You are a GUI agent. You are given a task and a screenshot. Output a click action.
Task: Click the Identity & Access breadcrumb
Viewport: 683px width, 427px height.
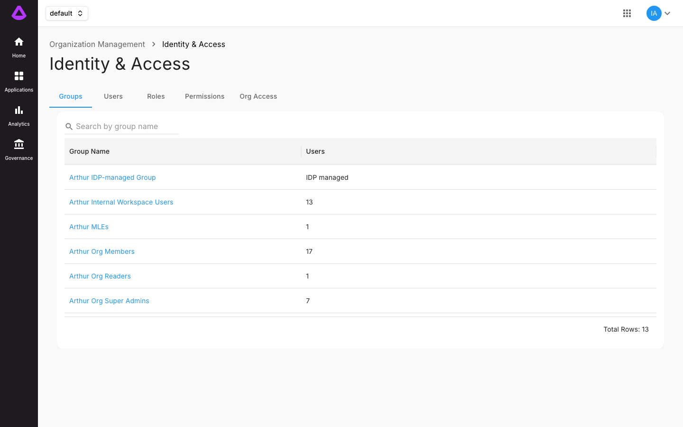point(194,44)
